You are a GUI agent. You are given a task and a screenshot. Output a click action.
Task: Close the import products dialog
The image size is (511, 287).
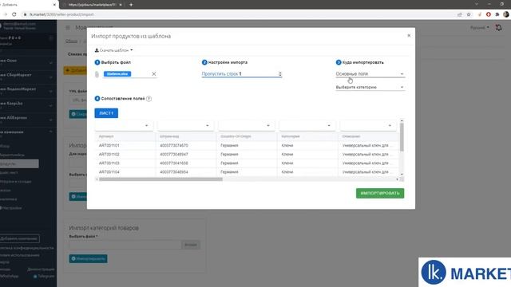pyautogui.click(x=409, y=35)
